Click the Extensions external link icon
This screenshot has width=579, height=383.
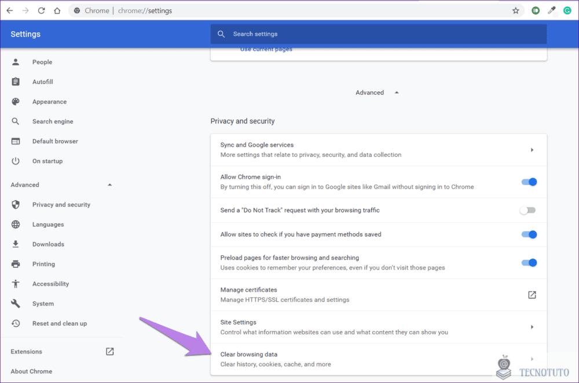tap(109, 351)
